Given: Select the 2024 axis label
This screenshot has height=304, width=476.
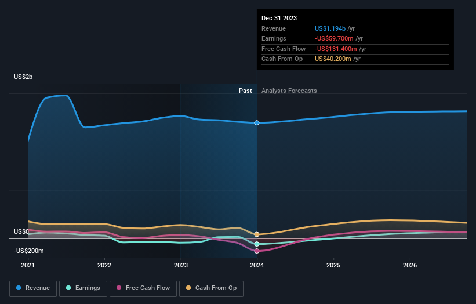Looking at the screenshot, I should click(x=257, y=266).
